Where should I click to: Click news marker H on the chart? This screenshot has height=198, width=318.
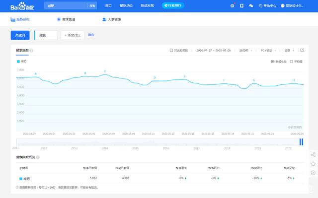click(294, 80)
